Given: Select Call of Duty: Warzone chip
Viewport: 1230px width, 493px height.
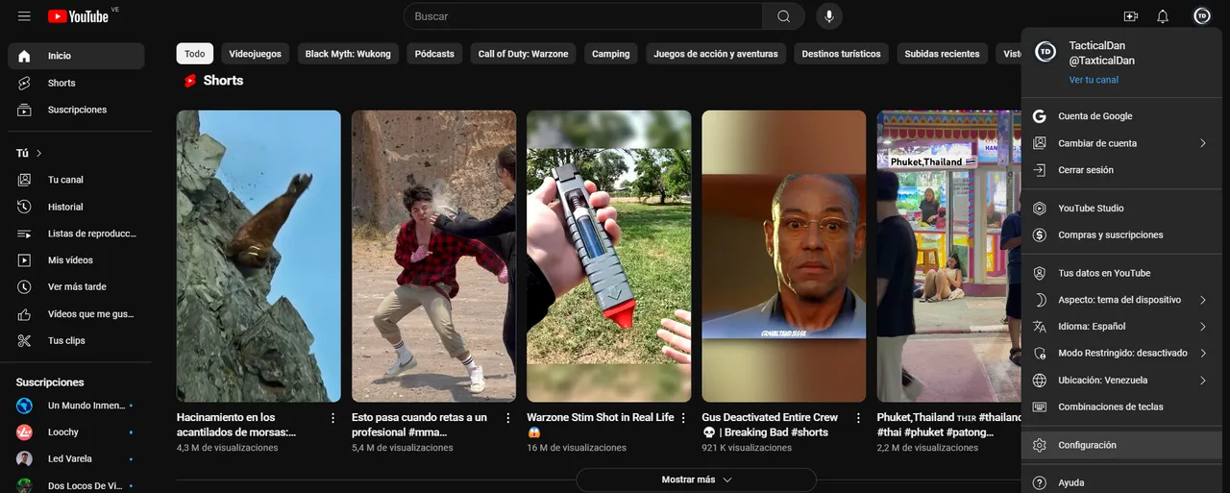Looking at the screenshot, I should (524, 54).
